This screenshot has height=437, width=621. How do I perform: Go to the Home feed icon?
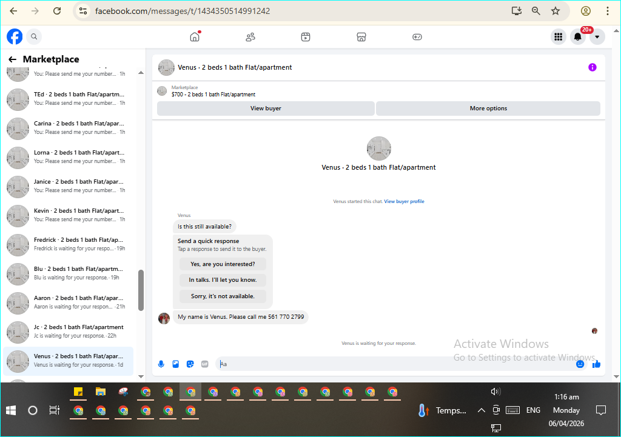[x=195, y=37]
